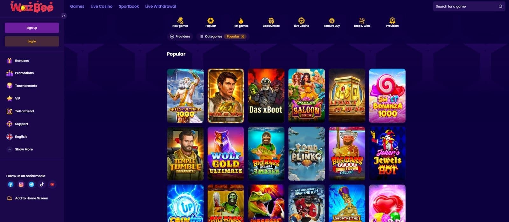Open the Drop & Wins category icon

tap(362, 21)
